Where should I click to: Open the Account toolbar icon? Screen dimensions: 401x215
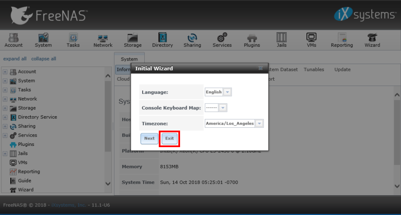click(14, 40)
